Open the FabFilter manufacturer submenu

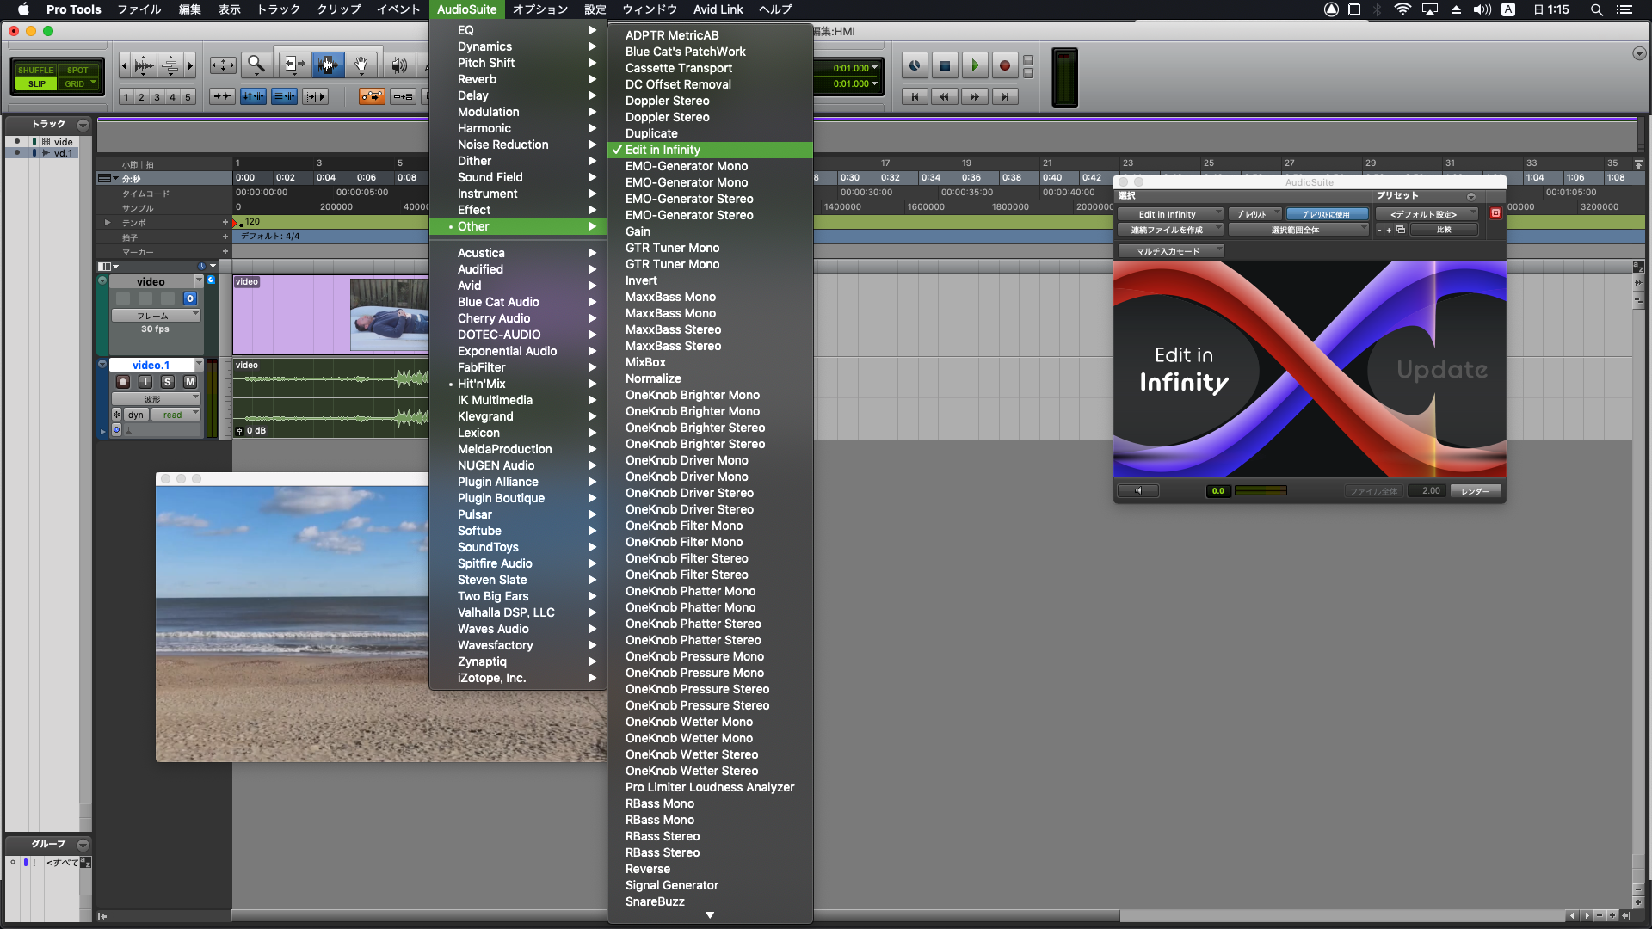tap(517, 367)
